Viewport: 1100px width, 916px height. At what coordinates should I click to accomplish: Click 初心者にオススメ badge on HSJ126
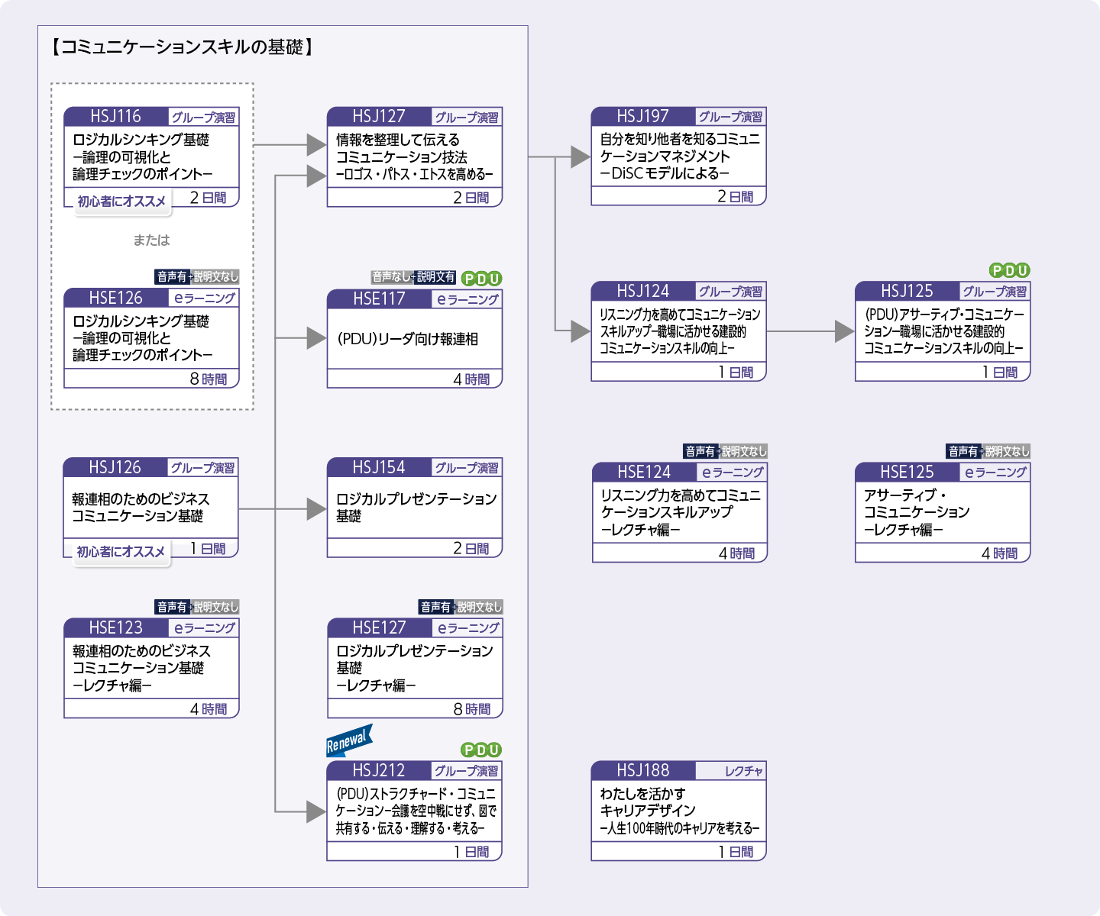121,552
